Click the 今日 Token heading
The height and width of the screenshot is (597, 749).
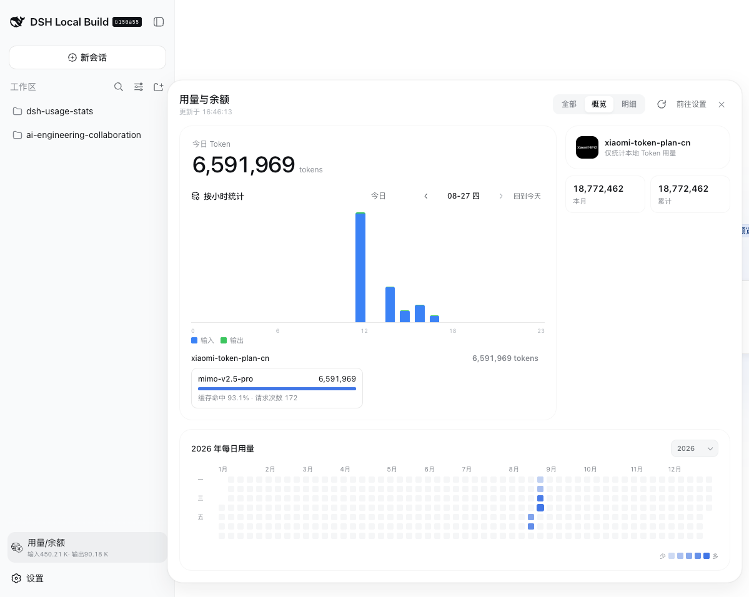point(211,144)
